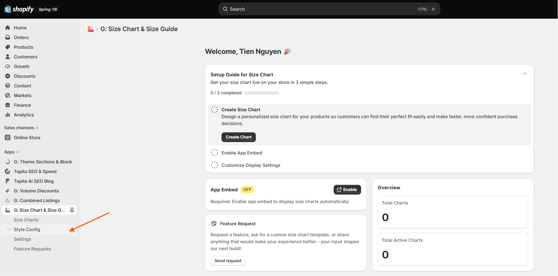Viewport: 558px width, 276px height.
Task: Open the Products menu item
Action: pyautogui.click(x=39, y=47)
